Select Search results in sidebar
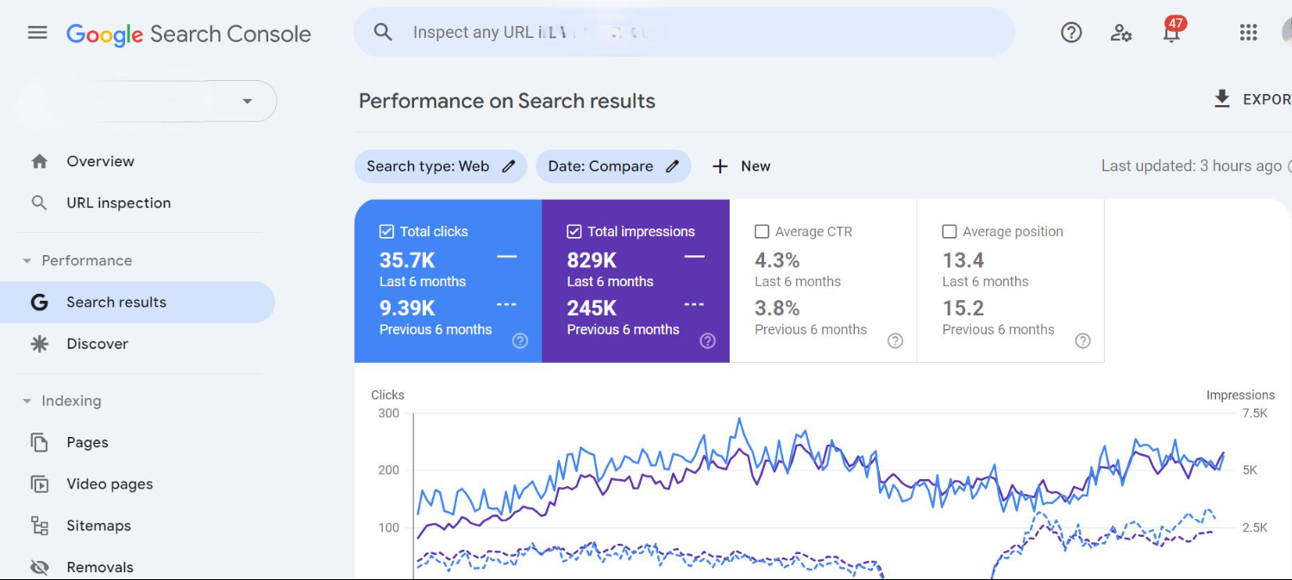Image resolution: width=1292 pixels, height=580 pixels. point(138,302)
